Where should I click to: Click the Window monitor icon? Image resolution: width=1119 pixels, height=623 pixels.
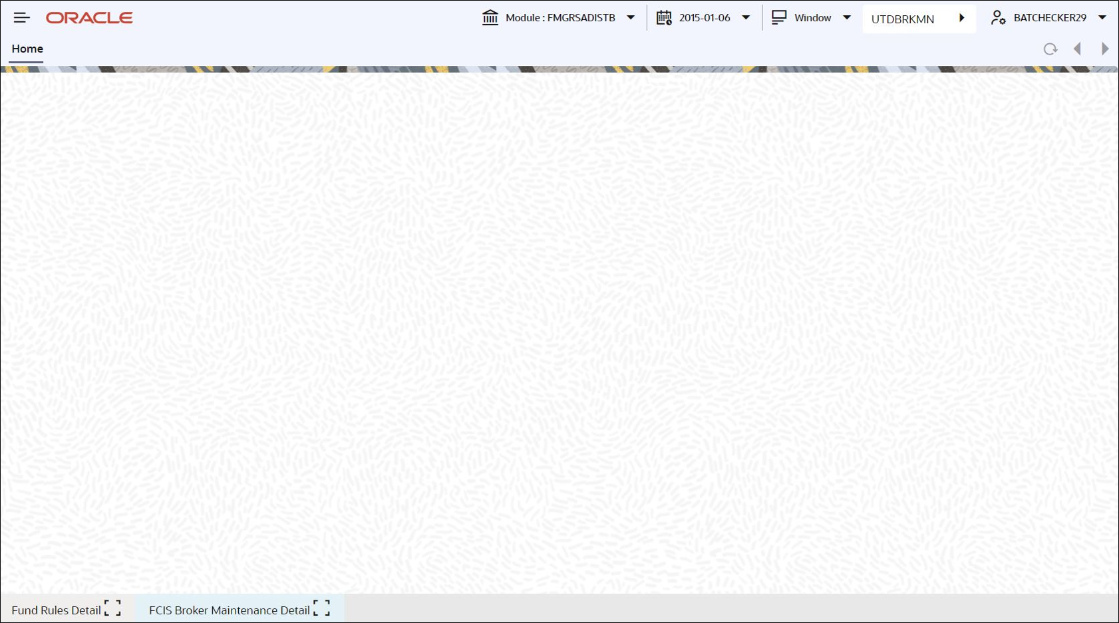pos(779,18)
